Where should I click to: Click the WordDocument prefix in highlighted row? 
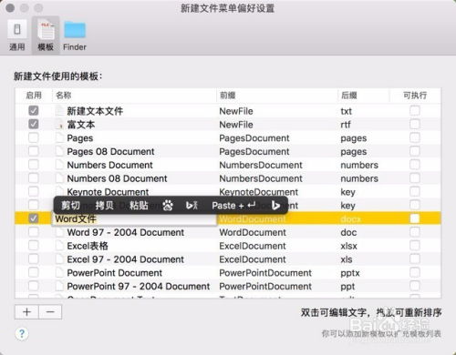[253, 218]
